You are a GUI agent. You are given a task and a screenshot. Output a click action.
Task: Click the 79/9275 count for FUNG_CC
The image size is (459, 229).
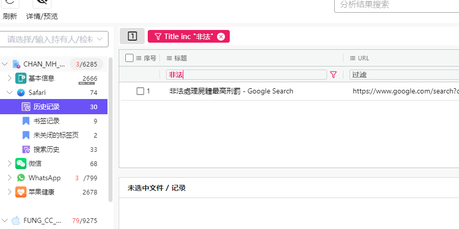(85, 221)
